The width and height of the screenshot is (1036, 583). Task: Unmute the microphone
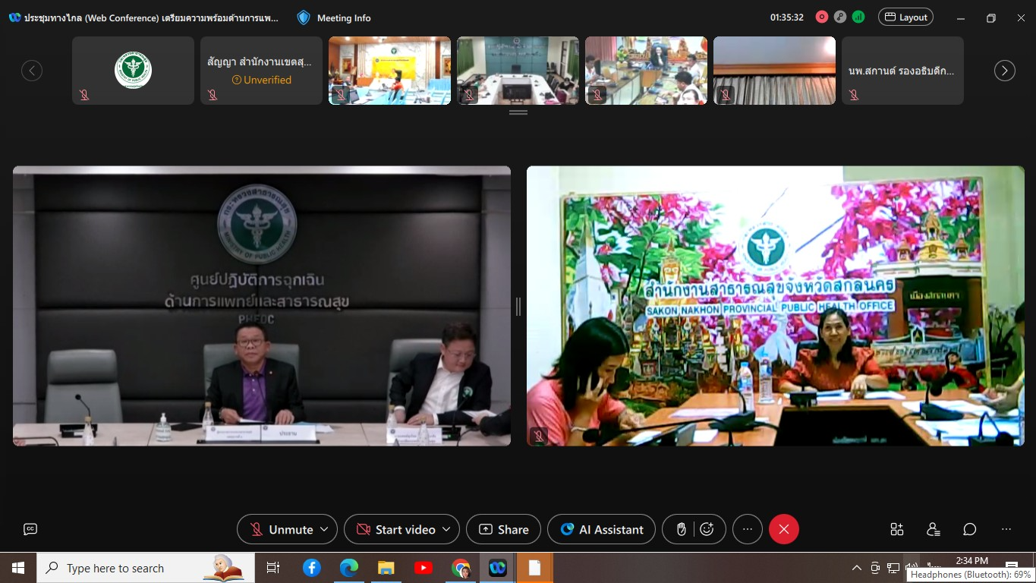point(282,529)
